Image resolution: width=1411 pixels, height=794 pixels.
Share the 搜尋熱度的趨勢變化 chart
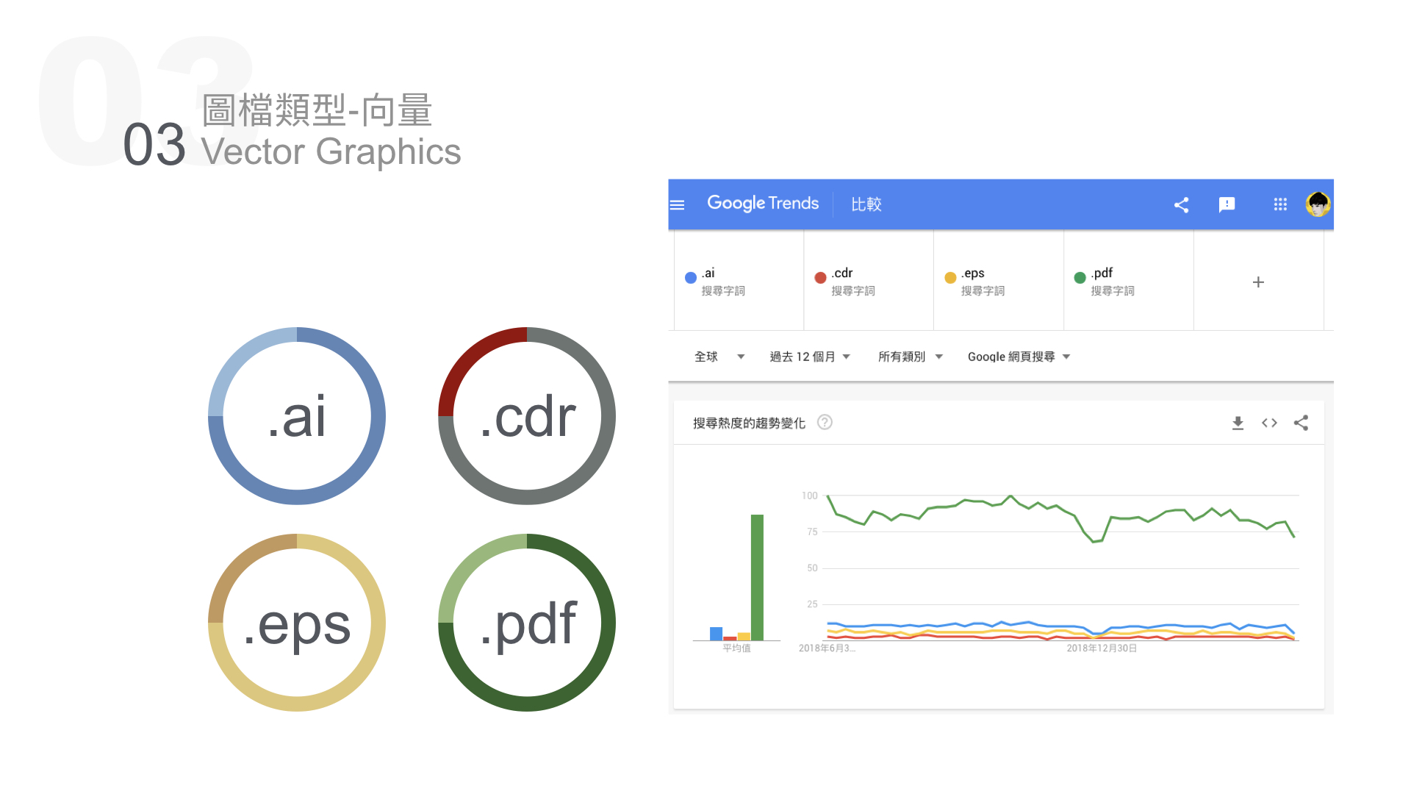click(1301, 423)
